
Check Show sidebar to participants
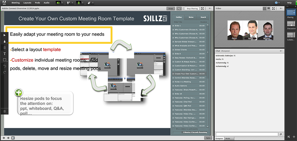[x=174, y=129]
